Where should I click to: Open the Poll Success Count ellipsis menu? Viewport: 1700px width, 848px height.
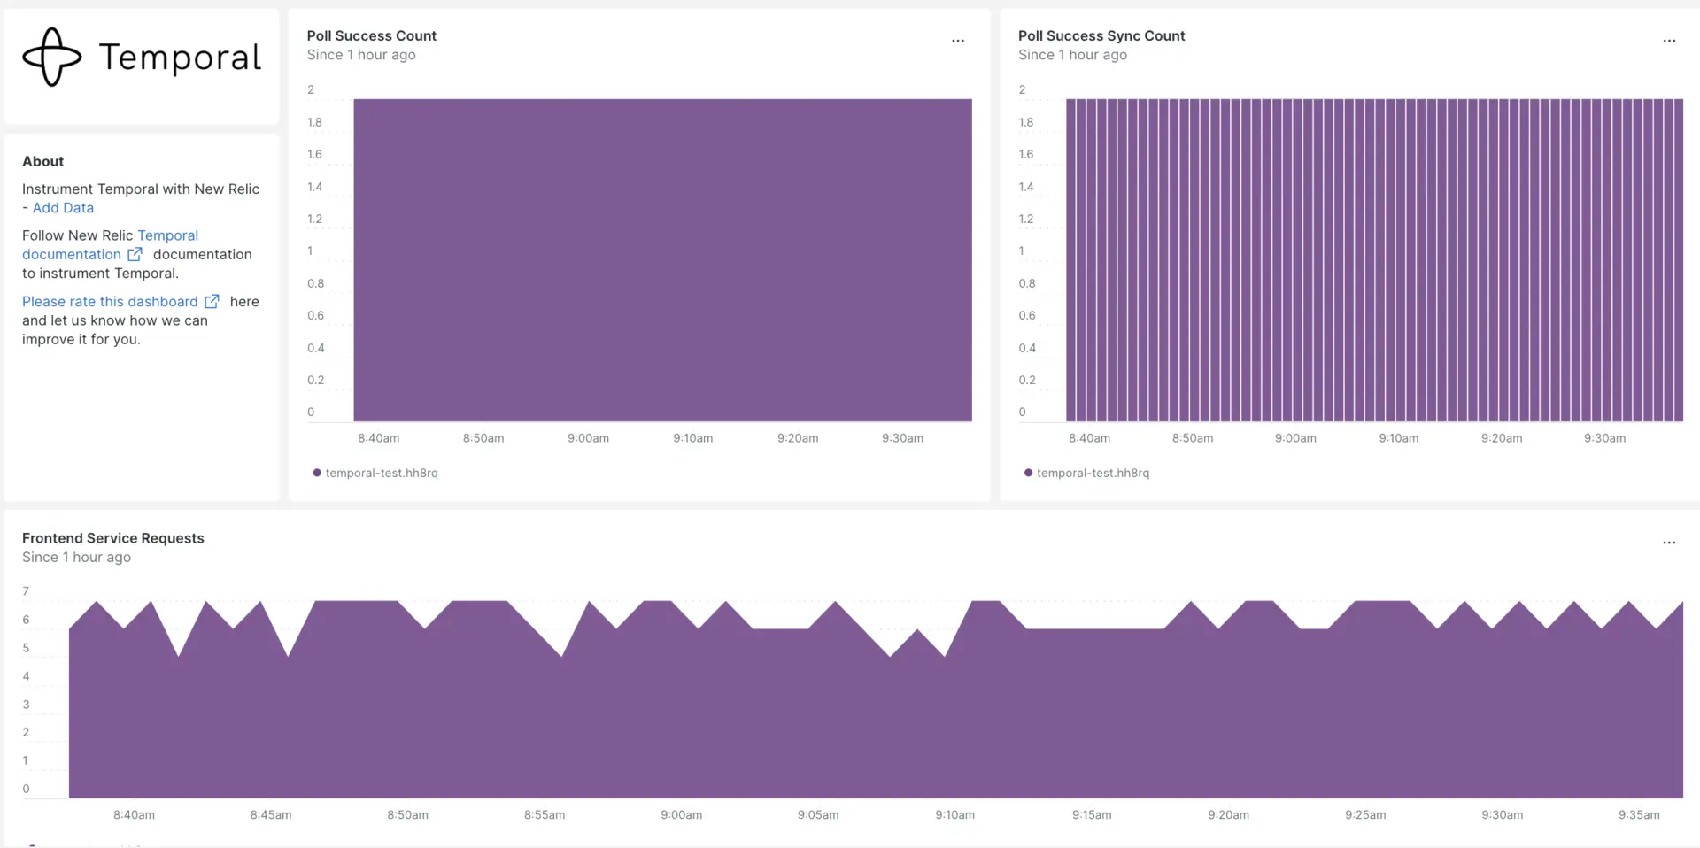coord(957,41)
